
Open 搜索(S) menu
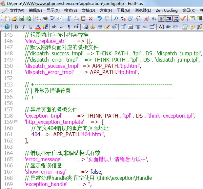(71, 10)
